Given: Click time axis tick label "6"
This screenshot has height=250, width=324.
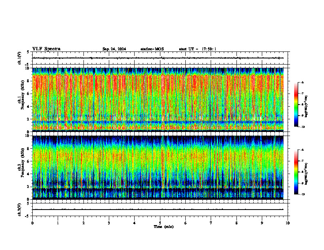Looking at the screenshot, I should click(x=186, y=223).
